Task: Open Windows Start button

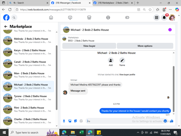Action: [x=4, y=132]
